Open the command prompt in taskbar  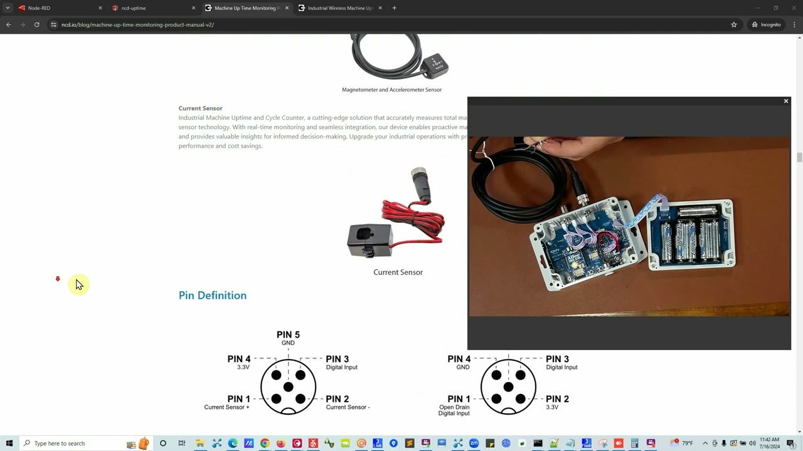[538, 443]
